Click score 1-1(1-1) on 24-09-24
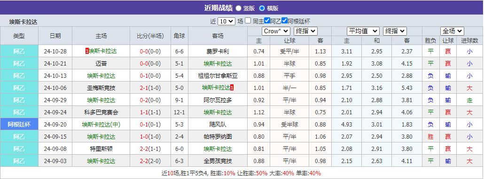 (x=150, y=112)
